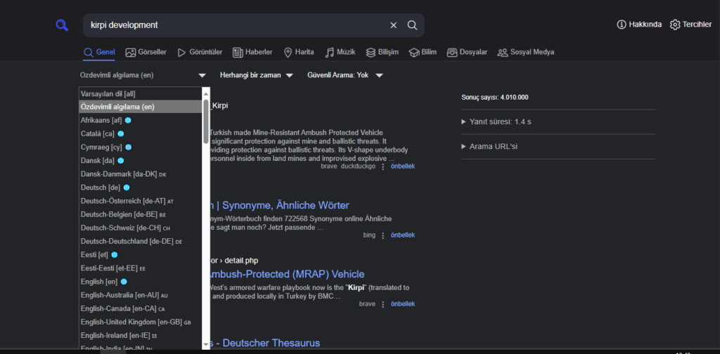The width and height of the screenshot is (720, 354).
Task: Click the önbellek link beside bing
Action: pyautogui.click(x=403, y=235)
